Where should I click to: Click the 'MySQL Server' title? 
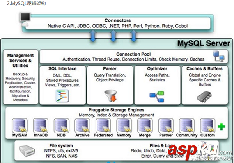point(204,43)
